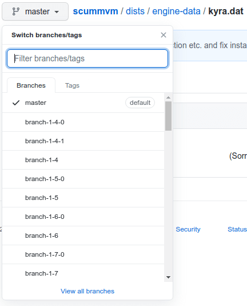Focus the Filter branches/tags input field
The width and height of the screenshot is (247, 306).
click(x=87, y=58)
